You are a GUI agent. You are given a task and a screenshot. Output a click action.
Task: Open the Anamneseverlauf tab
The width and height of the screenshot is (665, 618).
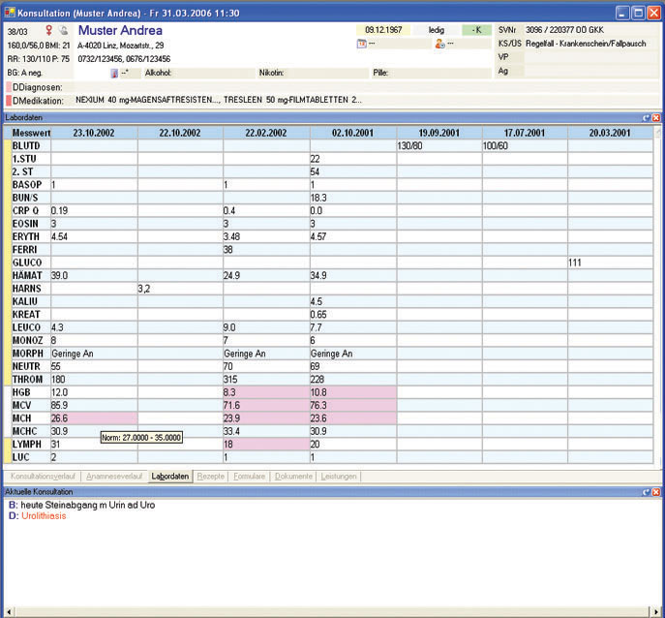[x=113, y=477]
